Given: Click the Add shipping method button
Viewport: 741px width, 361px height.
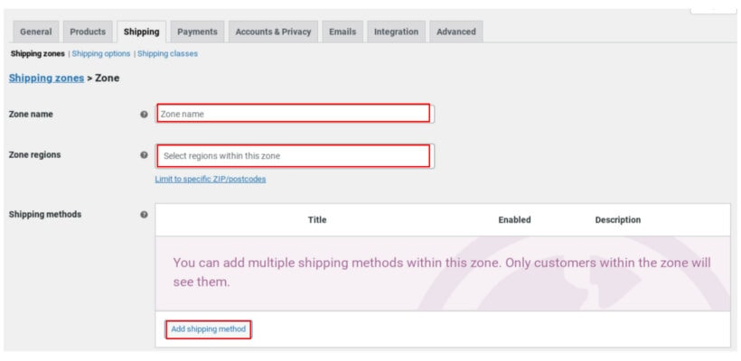Looking at the screenshot, I should [x=209, y=329].
